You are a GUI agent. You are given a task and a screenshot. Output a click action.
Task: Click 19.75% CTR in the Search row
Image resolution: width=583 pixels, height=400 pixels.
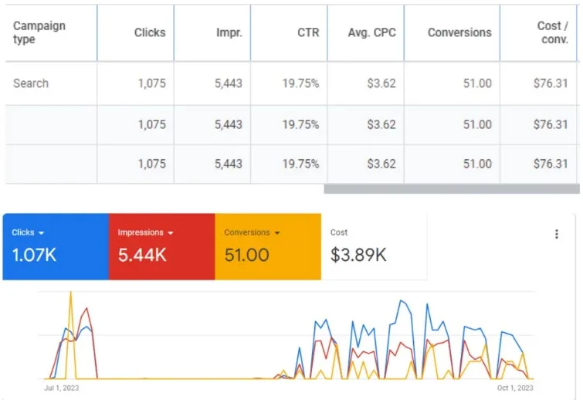pyautogui.click(x=300, y=83)
